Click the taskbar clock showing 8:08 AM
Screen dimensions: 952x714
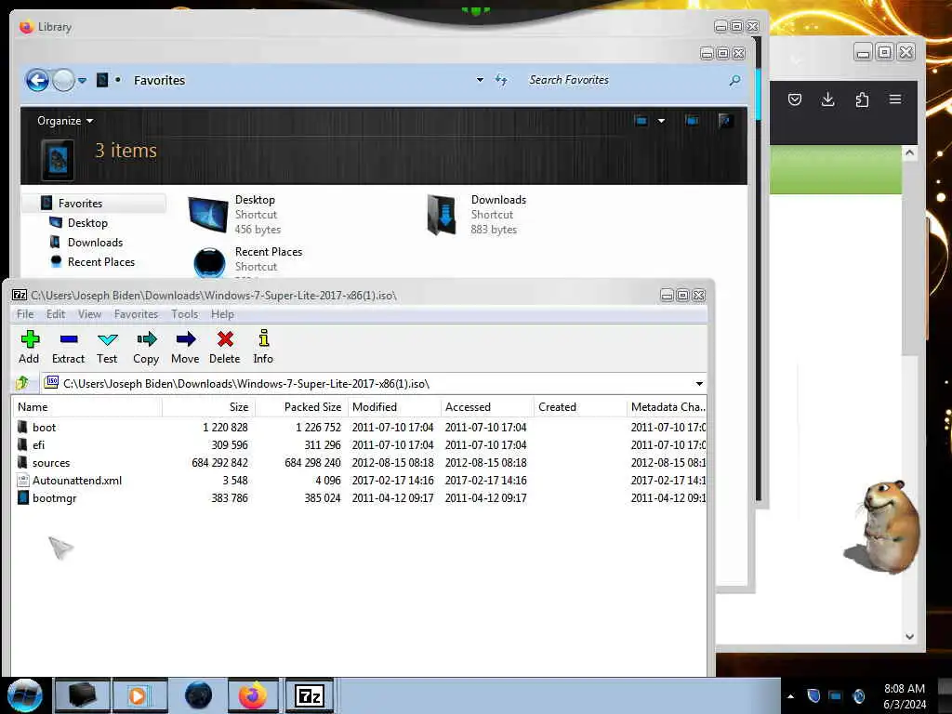(x=905, y=696)
